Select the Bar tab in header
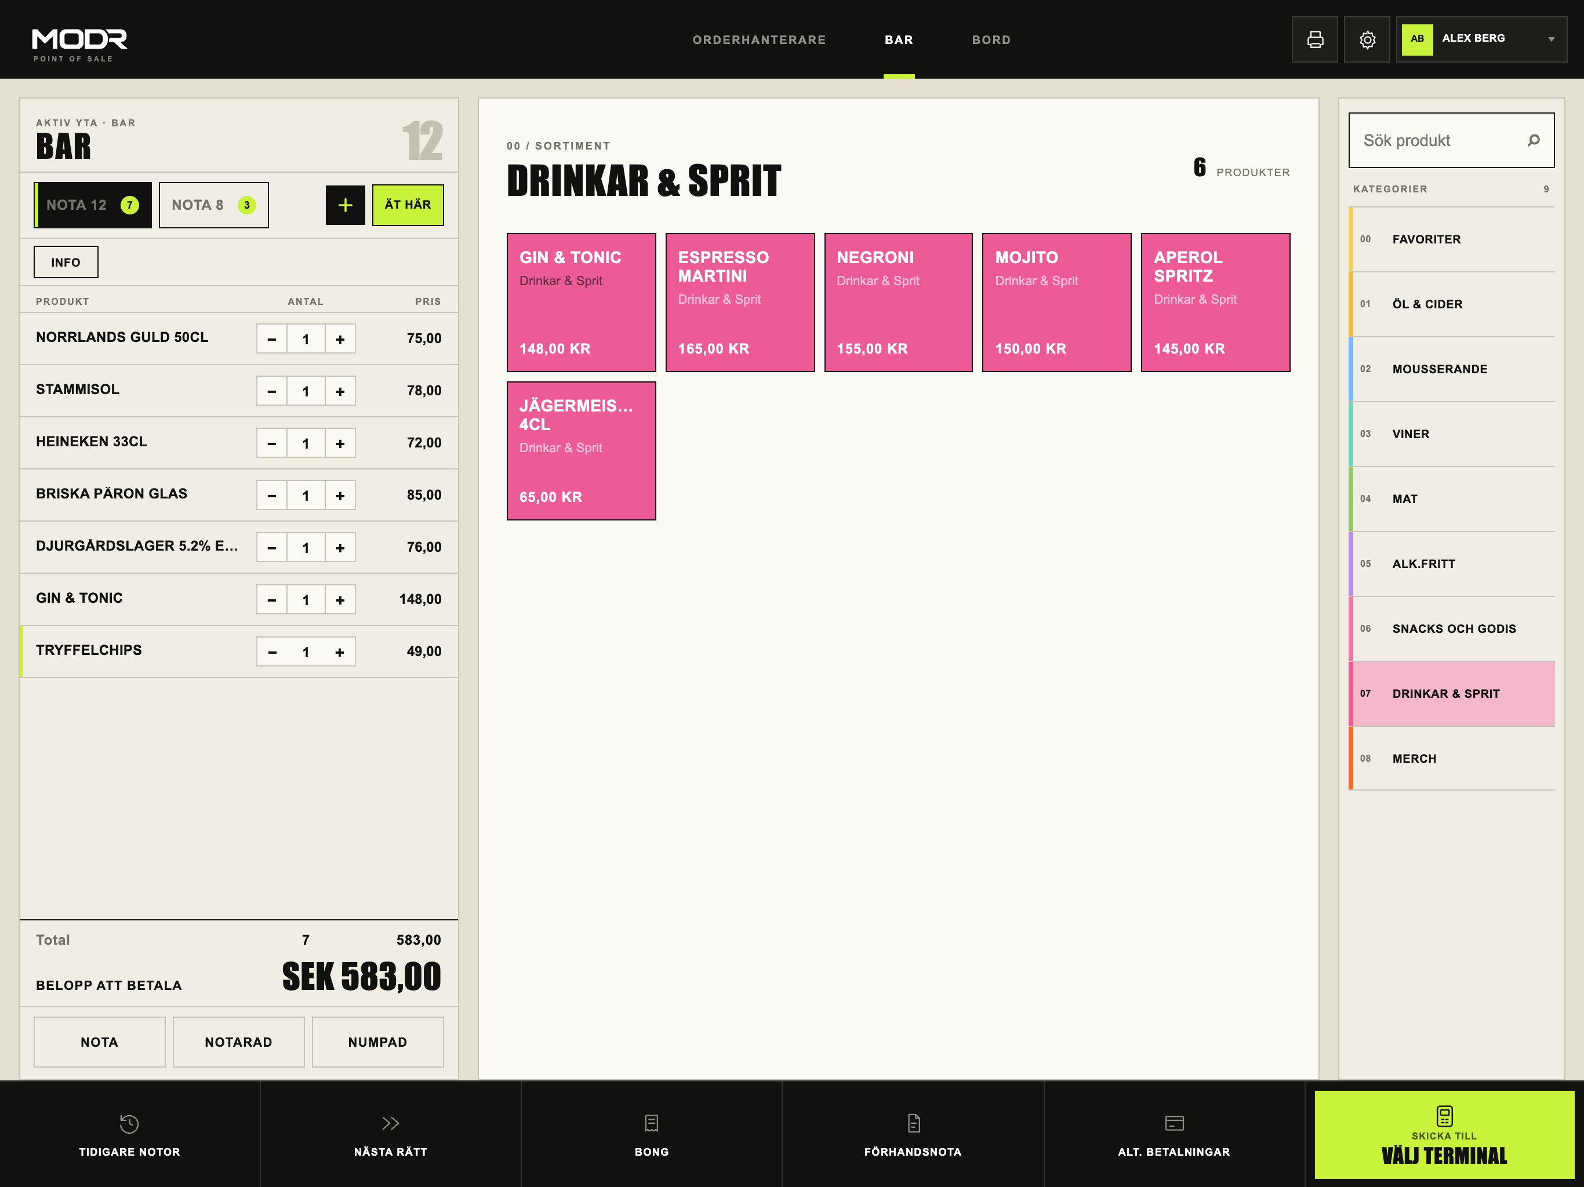Viewport: 1584px width, 1187px height. point(899,39)
